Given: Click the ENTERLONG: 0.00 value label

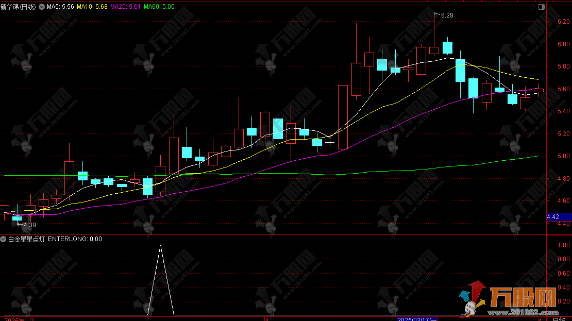Looking at the screenshot, I should click(75, 239).
